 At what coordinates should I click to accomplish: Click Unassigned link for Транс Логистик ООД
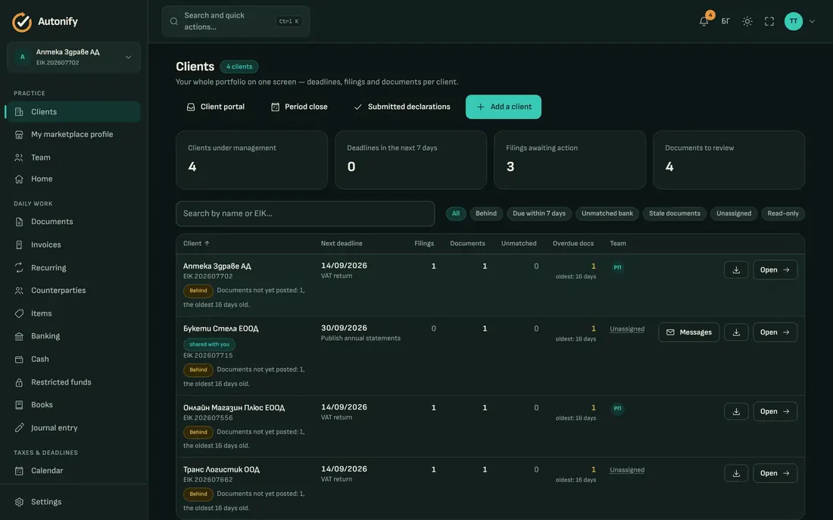coord(627,470)
